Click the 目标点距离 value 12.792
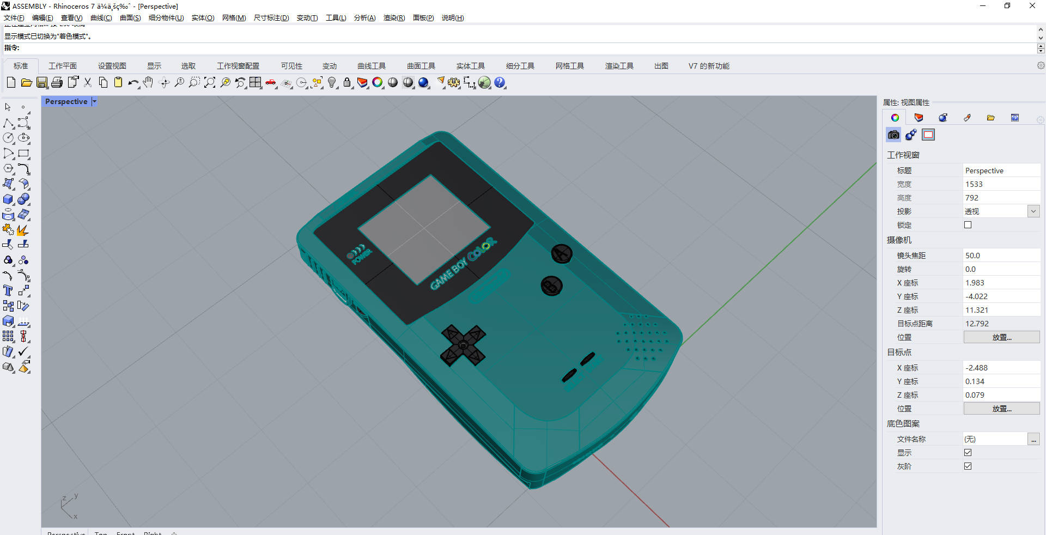Screen dimensions: 1046x535 point(1001,324)
